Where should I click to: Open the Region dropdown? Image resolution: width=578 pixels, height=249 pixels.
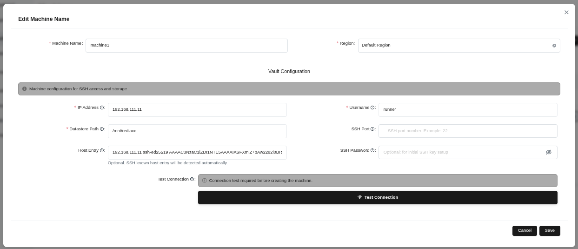click(453, 46)
